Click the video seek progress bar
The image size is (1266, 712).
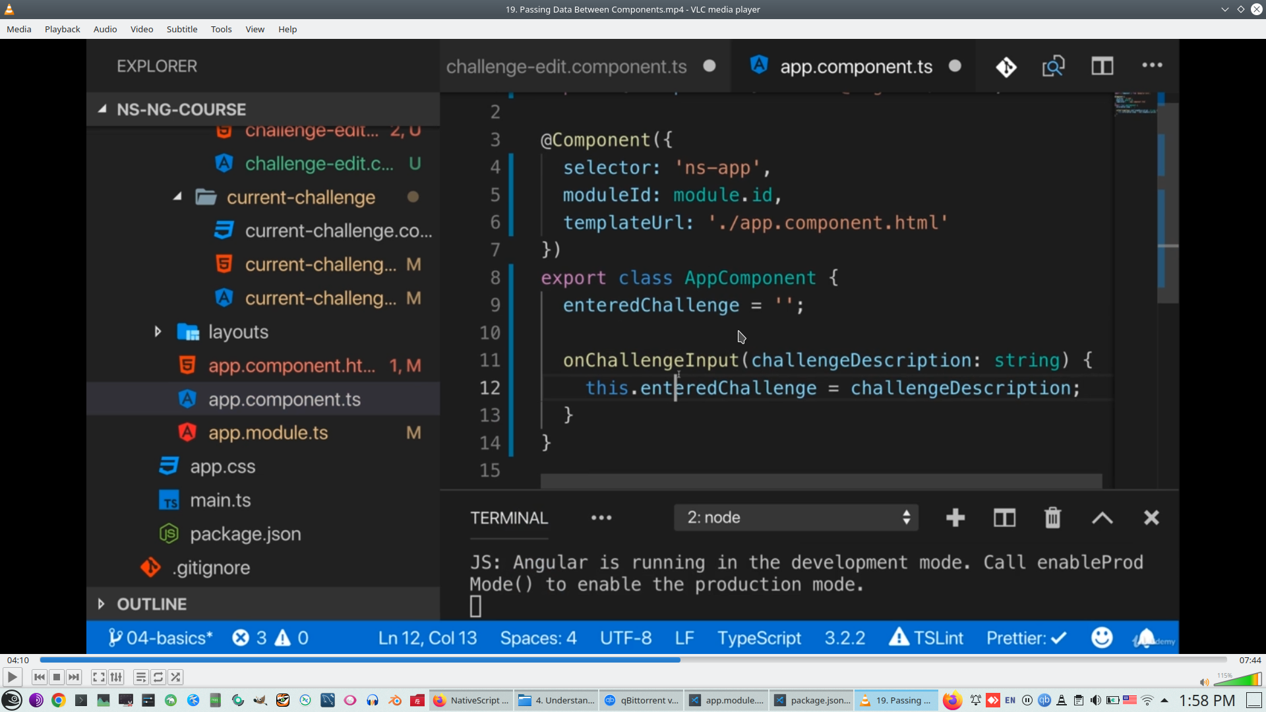pyautogui.click(x=633, y=660)
